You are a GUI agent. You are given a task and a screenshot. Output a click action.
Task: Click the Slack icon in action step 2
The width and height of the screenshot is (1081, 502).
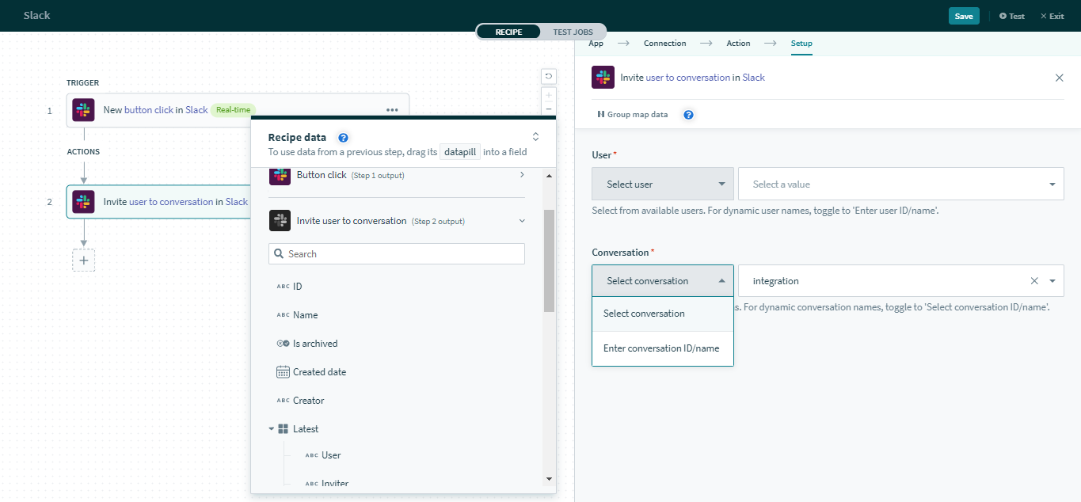(83, 202)
